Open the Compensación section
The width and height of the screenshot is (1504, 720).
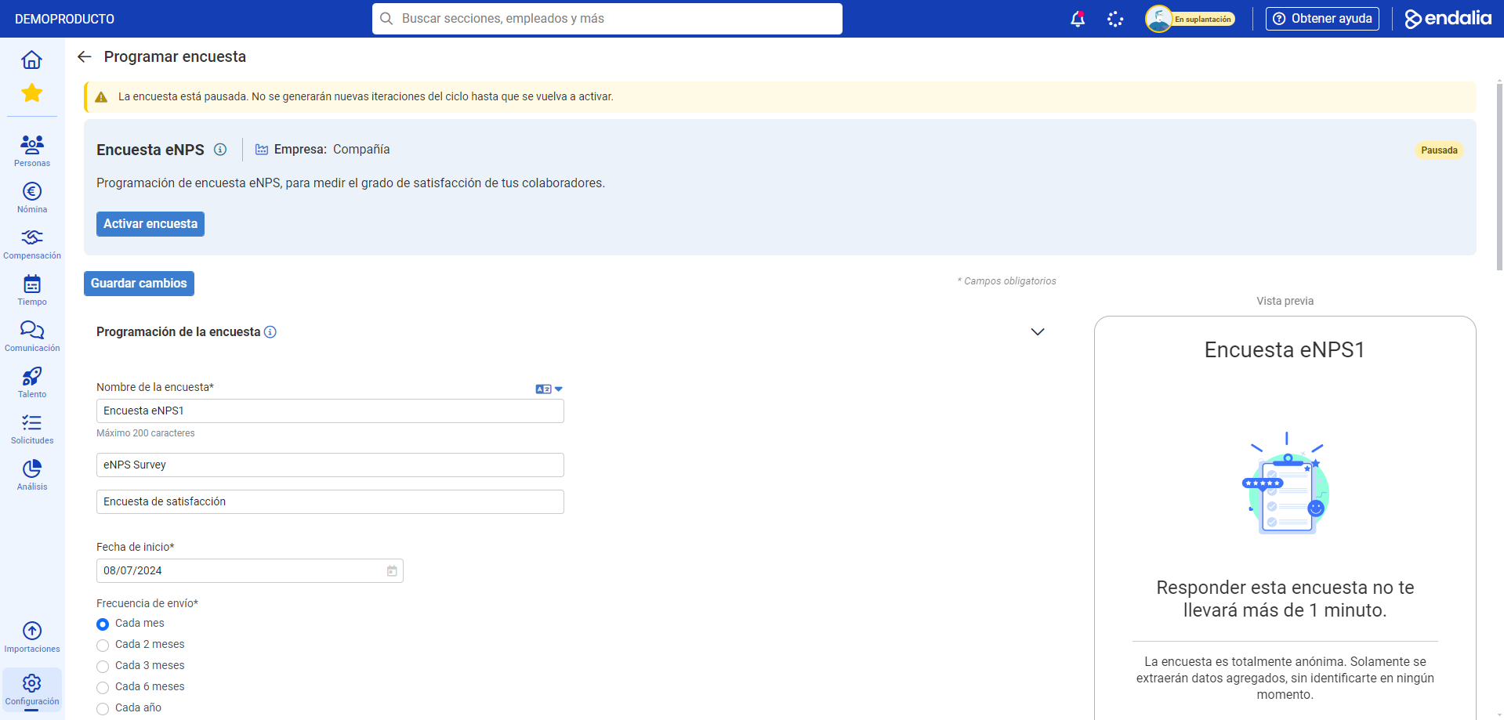click(32, 244)
